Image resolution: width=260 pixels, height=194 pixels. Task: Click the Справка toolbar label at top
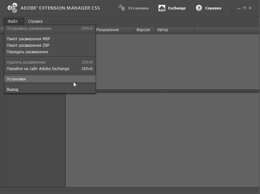213,8
